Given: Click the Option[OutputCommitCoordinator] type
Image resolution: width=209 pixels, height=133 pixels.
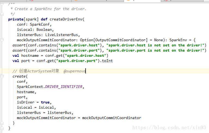Looking at the screenshot, I should [x=114, y=40].
